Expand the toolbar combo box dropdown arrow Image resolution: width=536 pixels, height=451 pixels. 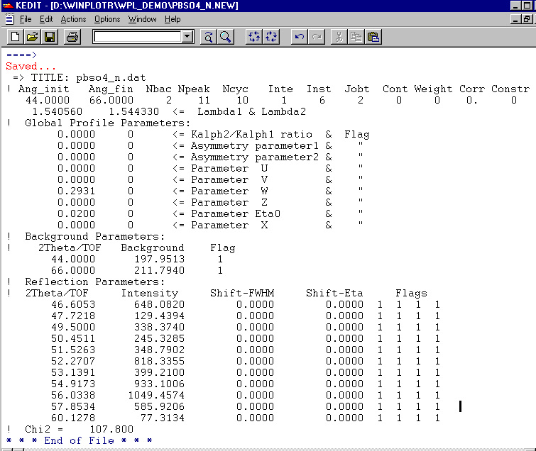pyautogui.click(x=187, y=37)
